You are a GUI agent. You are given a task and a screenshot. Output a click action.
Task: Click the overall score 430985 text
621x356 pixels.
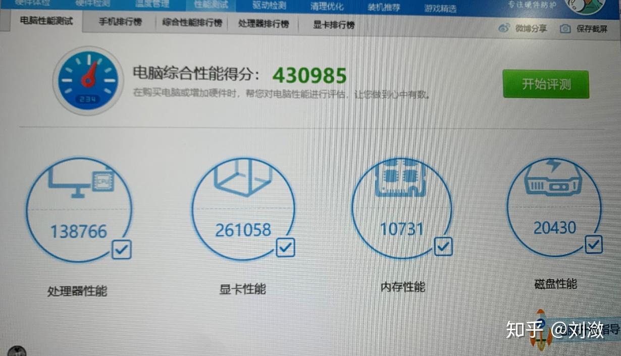point(309,75)
